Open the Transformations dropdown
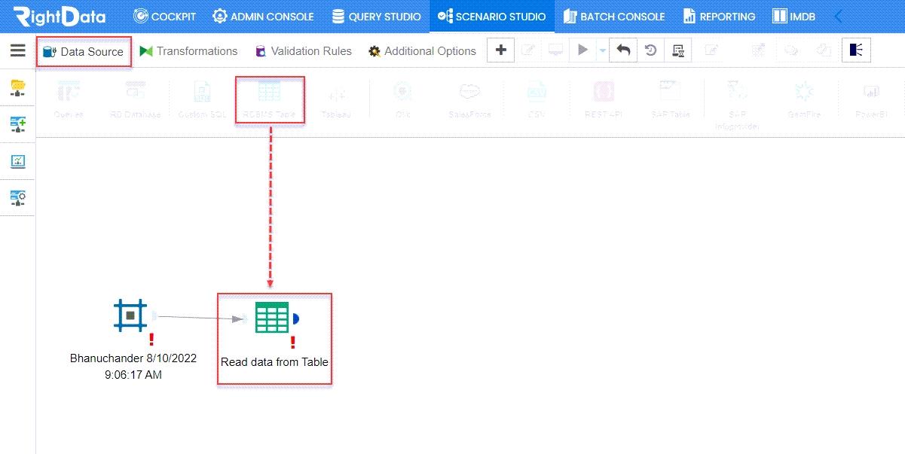Image resolution: width=905 pixels, height=454 pixels. pyautogui.click(x=189, y=50)
